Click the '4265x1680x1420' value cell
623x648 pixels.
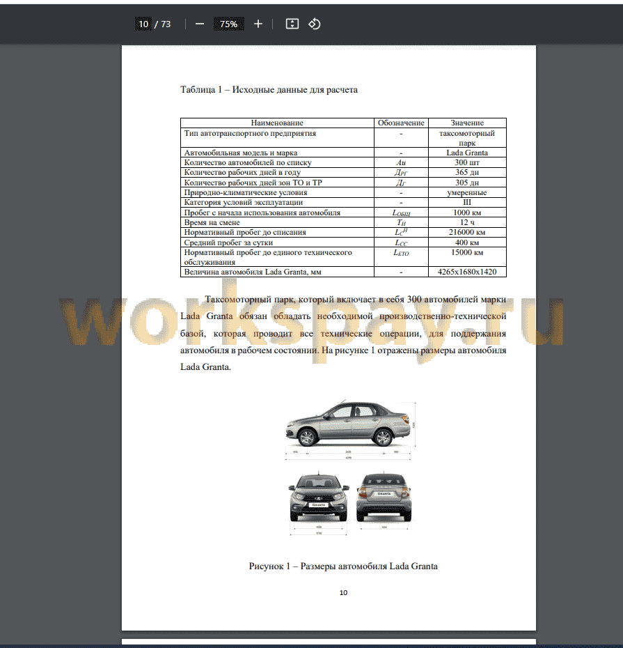(x=467, y=272)
